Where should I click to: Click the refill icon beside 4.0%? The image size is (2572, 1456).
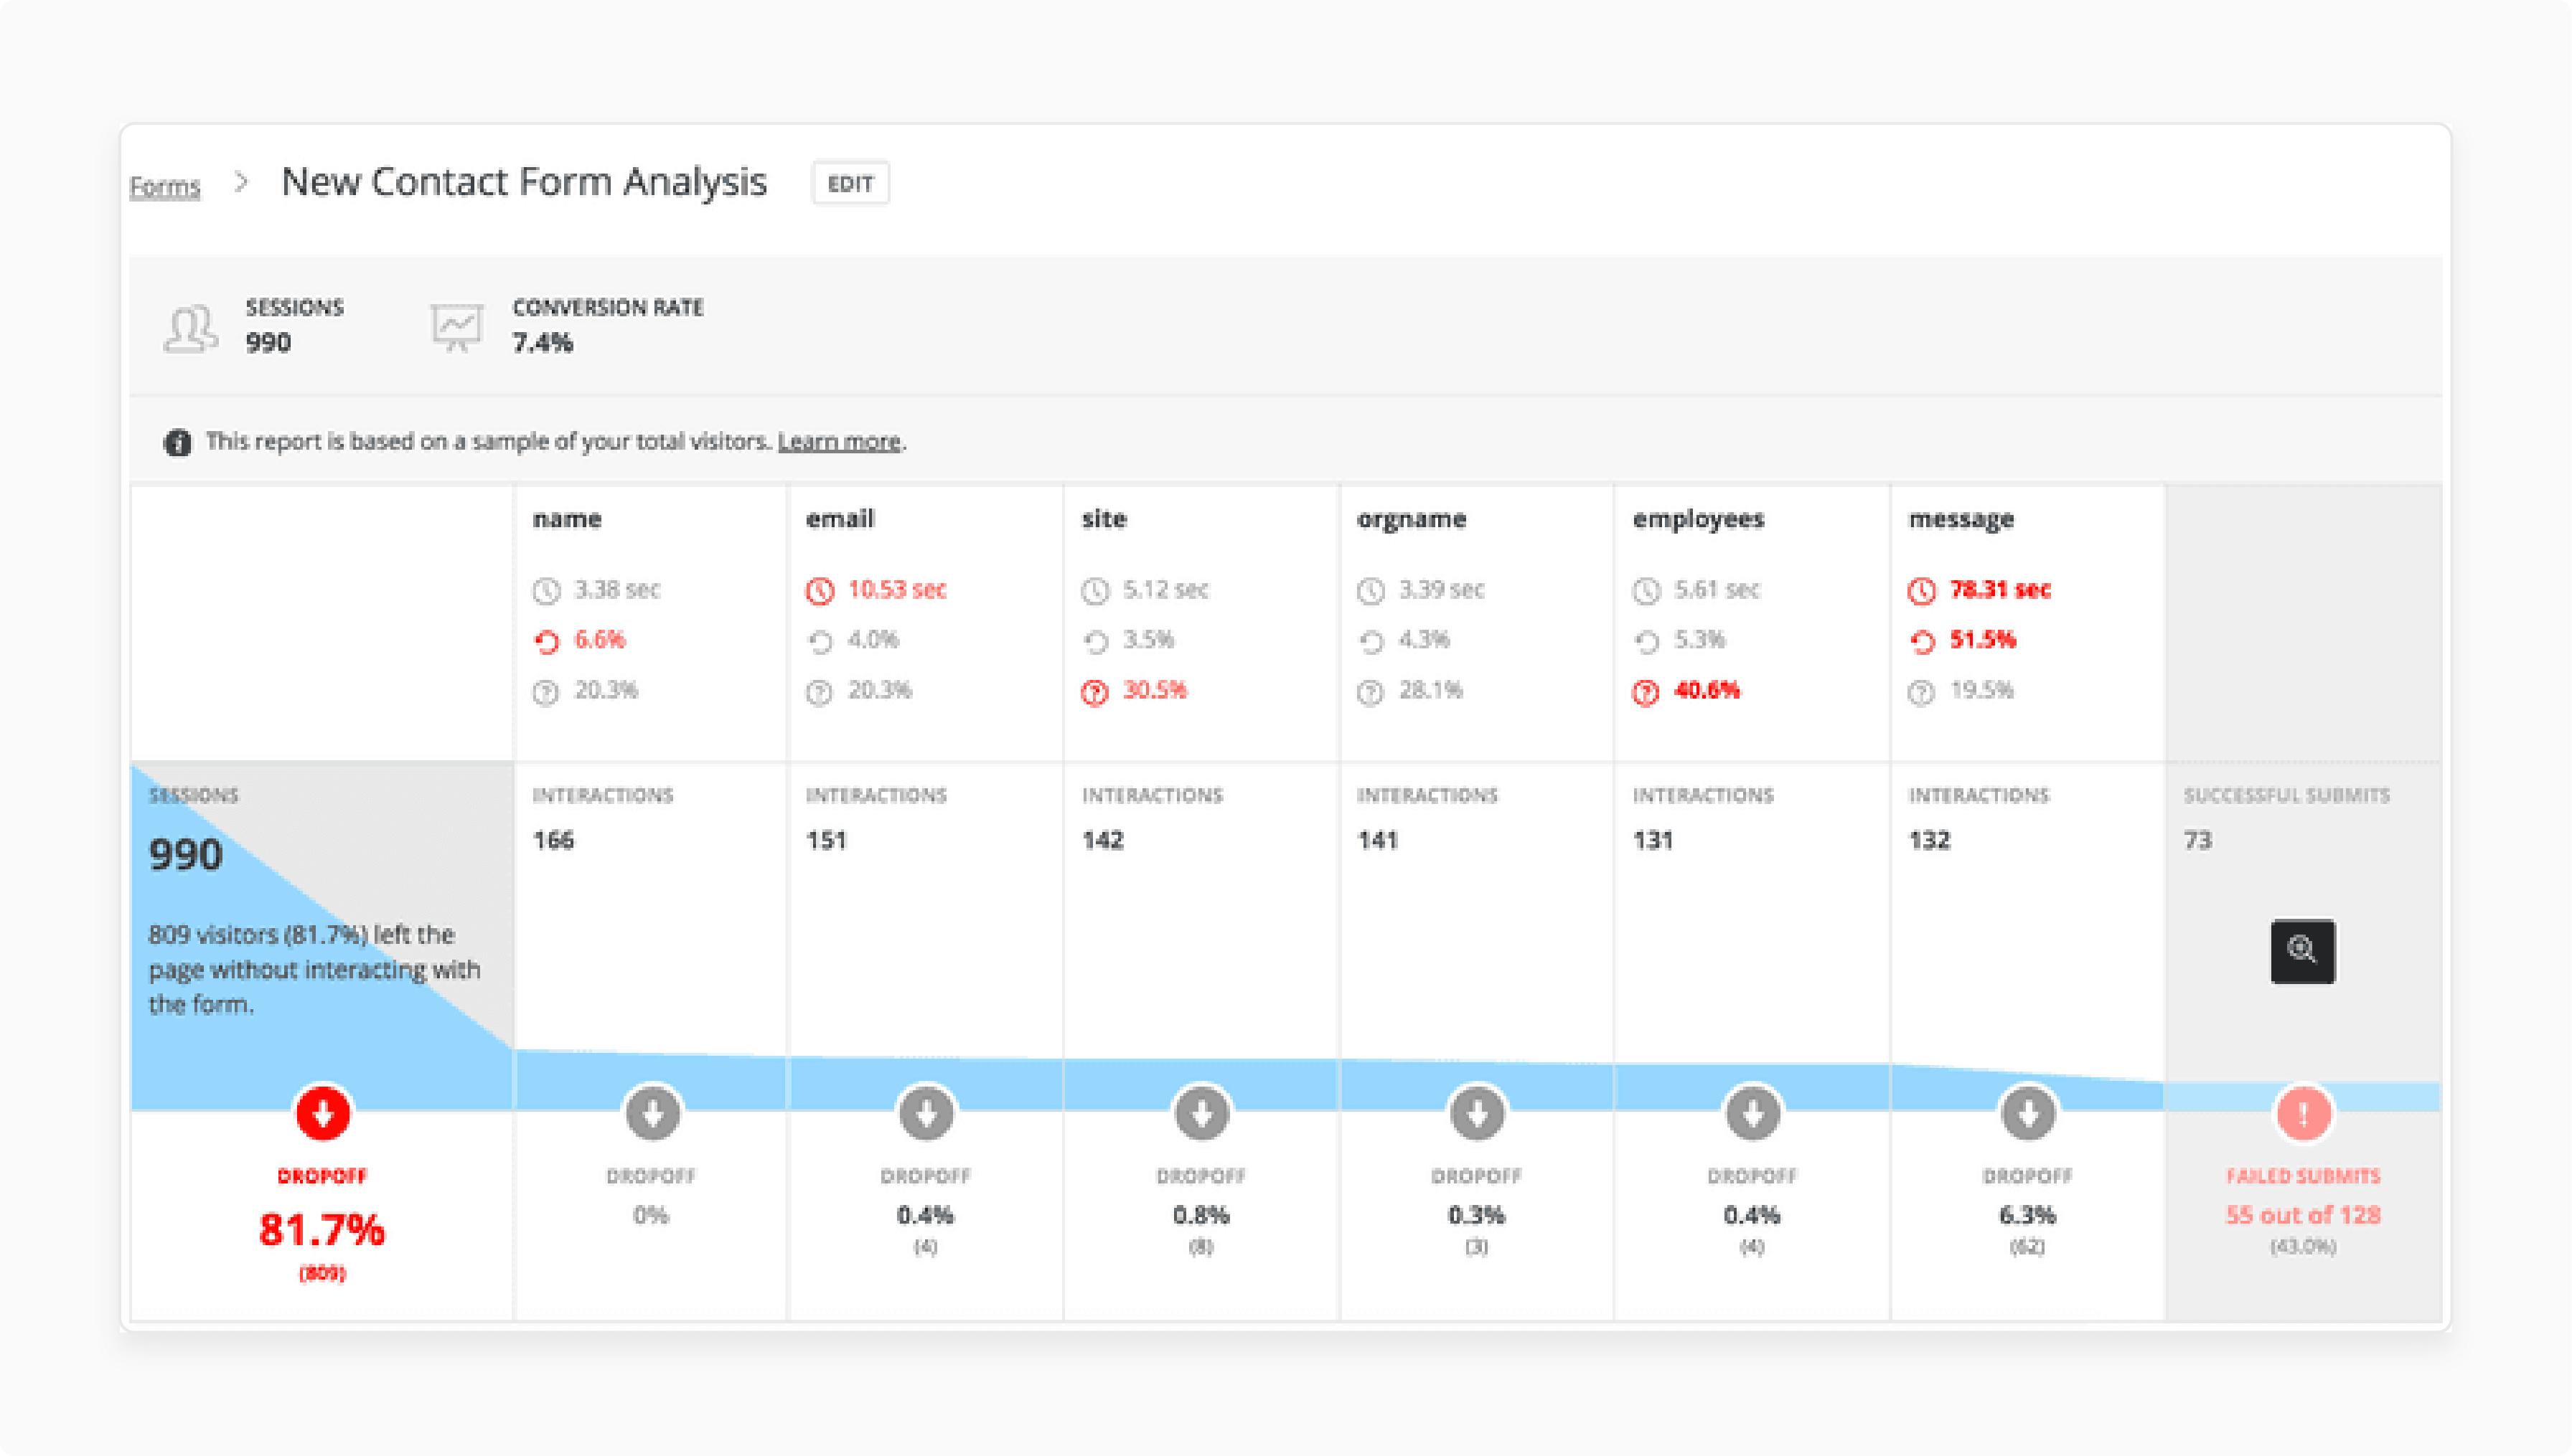point(820,642)
